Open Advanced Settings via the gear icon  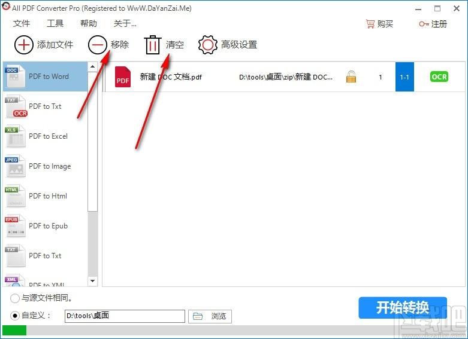[x=208, y=45]
